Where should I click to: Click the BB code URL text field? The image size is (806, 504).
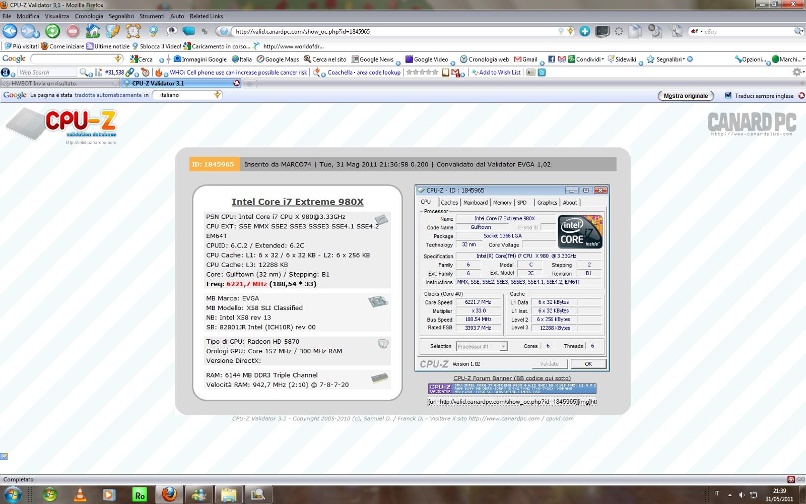(x=512, y=402)
